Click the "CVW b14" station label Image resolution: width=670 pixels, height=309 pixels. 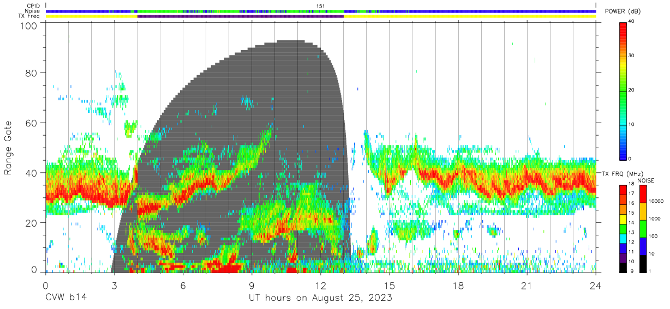[65, 298]
